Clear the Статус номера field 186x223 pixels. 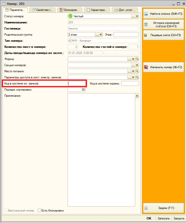137,16
